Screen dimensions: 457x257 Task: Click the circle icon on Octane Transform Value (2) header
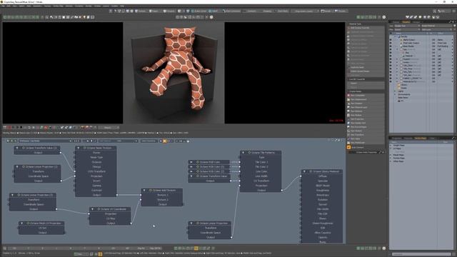[x=24, y=148]
